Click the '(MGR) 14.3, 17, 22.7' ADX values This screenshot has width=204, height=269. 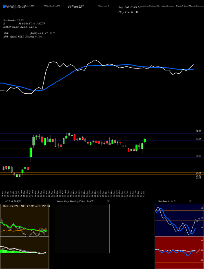(x=42, y=33)
